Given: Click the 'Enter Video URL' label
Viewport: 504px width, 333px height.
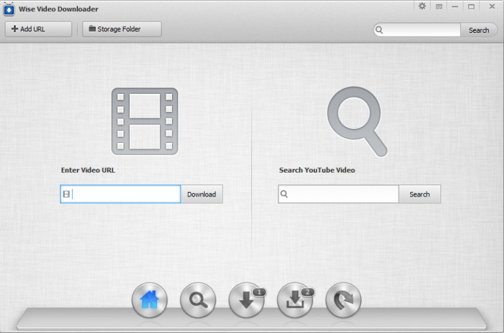Looking at the screenshot, I should tap(88, 170).
